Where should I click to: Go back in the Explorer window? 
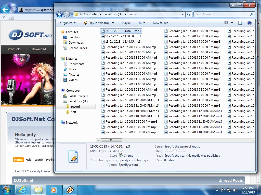pyautogui.click(x=59, y=14)
